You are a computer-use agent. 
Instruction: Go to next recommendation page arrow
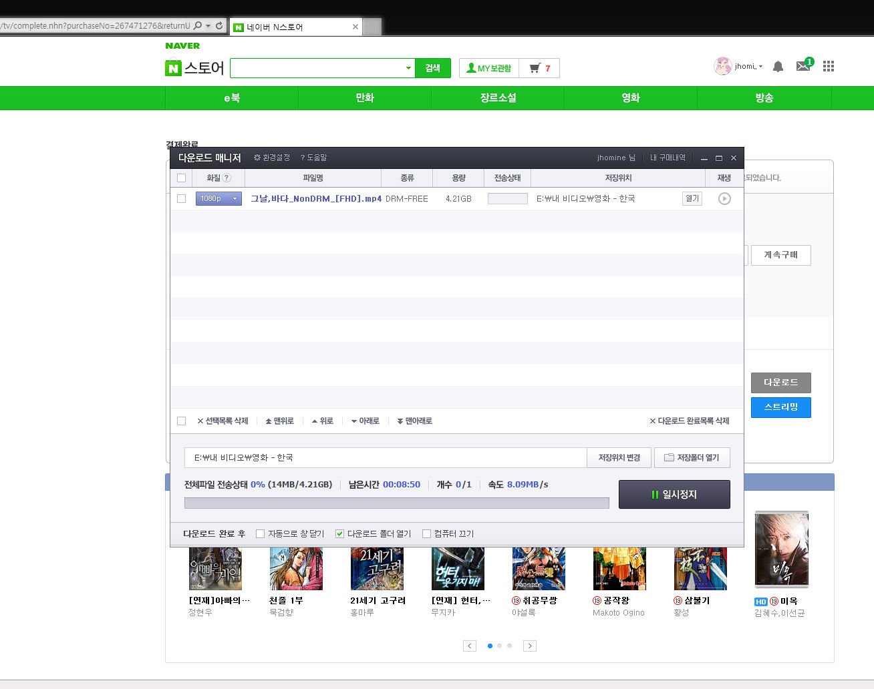[x=530, y=646]
